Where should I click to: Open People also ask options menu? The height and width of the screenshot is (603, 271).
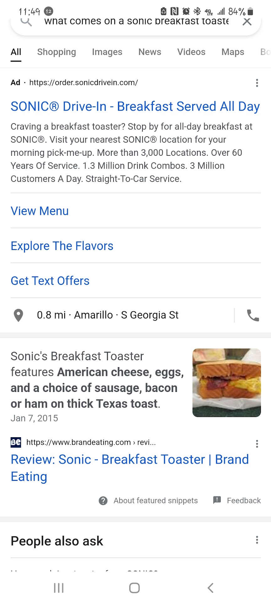click(x=257, y=540)
